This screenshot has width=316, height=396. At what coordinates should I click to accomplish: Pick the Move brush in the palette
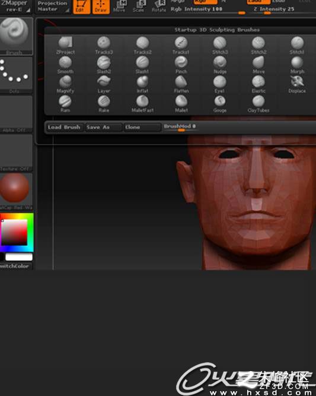[x=258, y=65]
